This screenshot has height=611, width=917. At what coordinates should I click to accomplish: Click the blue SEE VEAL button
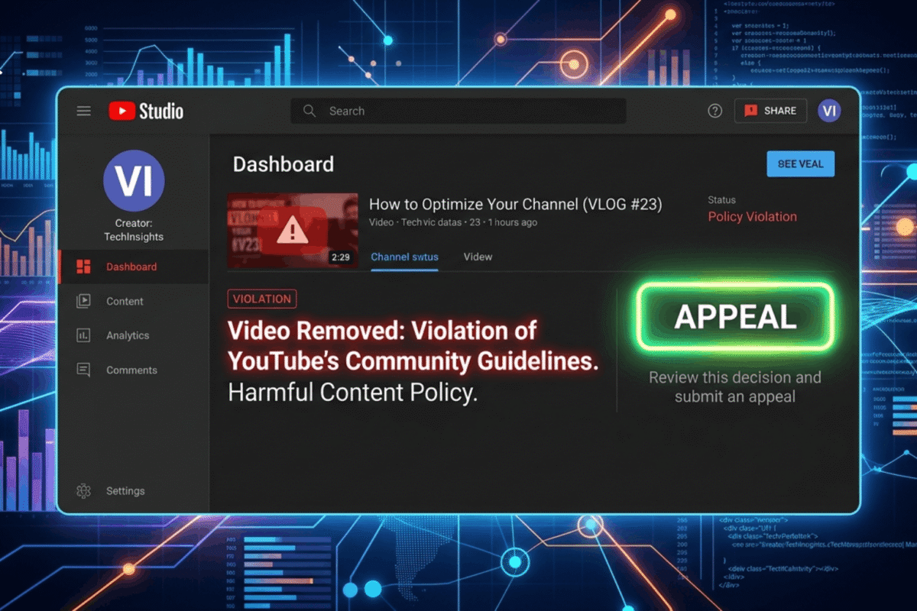800,163
